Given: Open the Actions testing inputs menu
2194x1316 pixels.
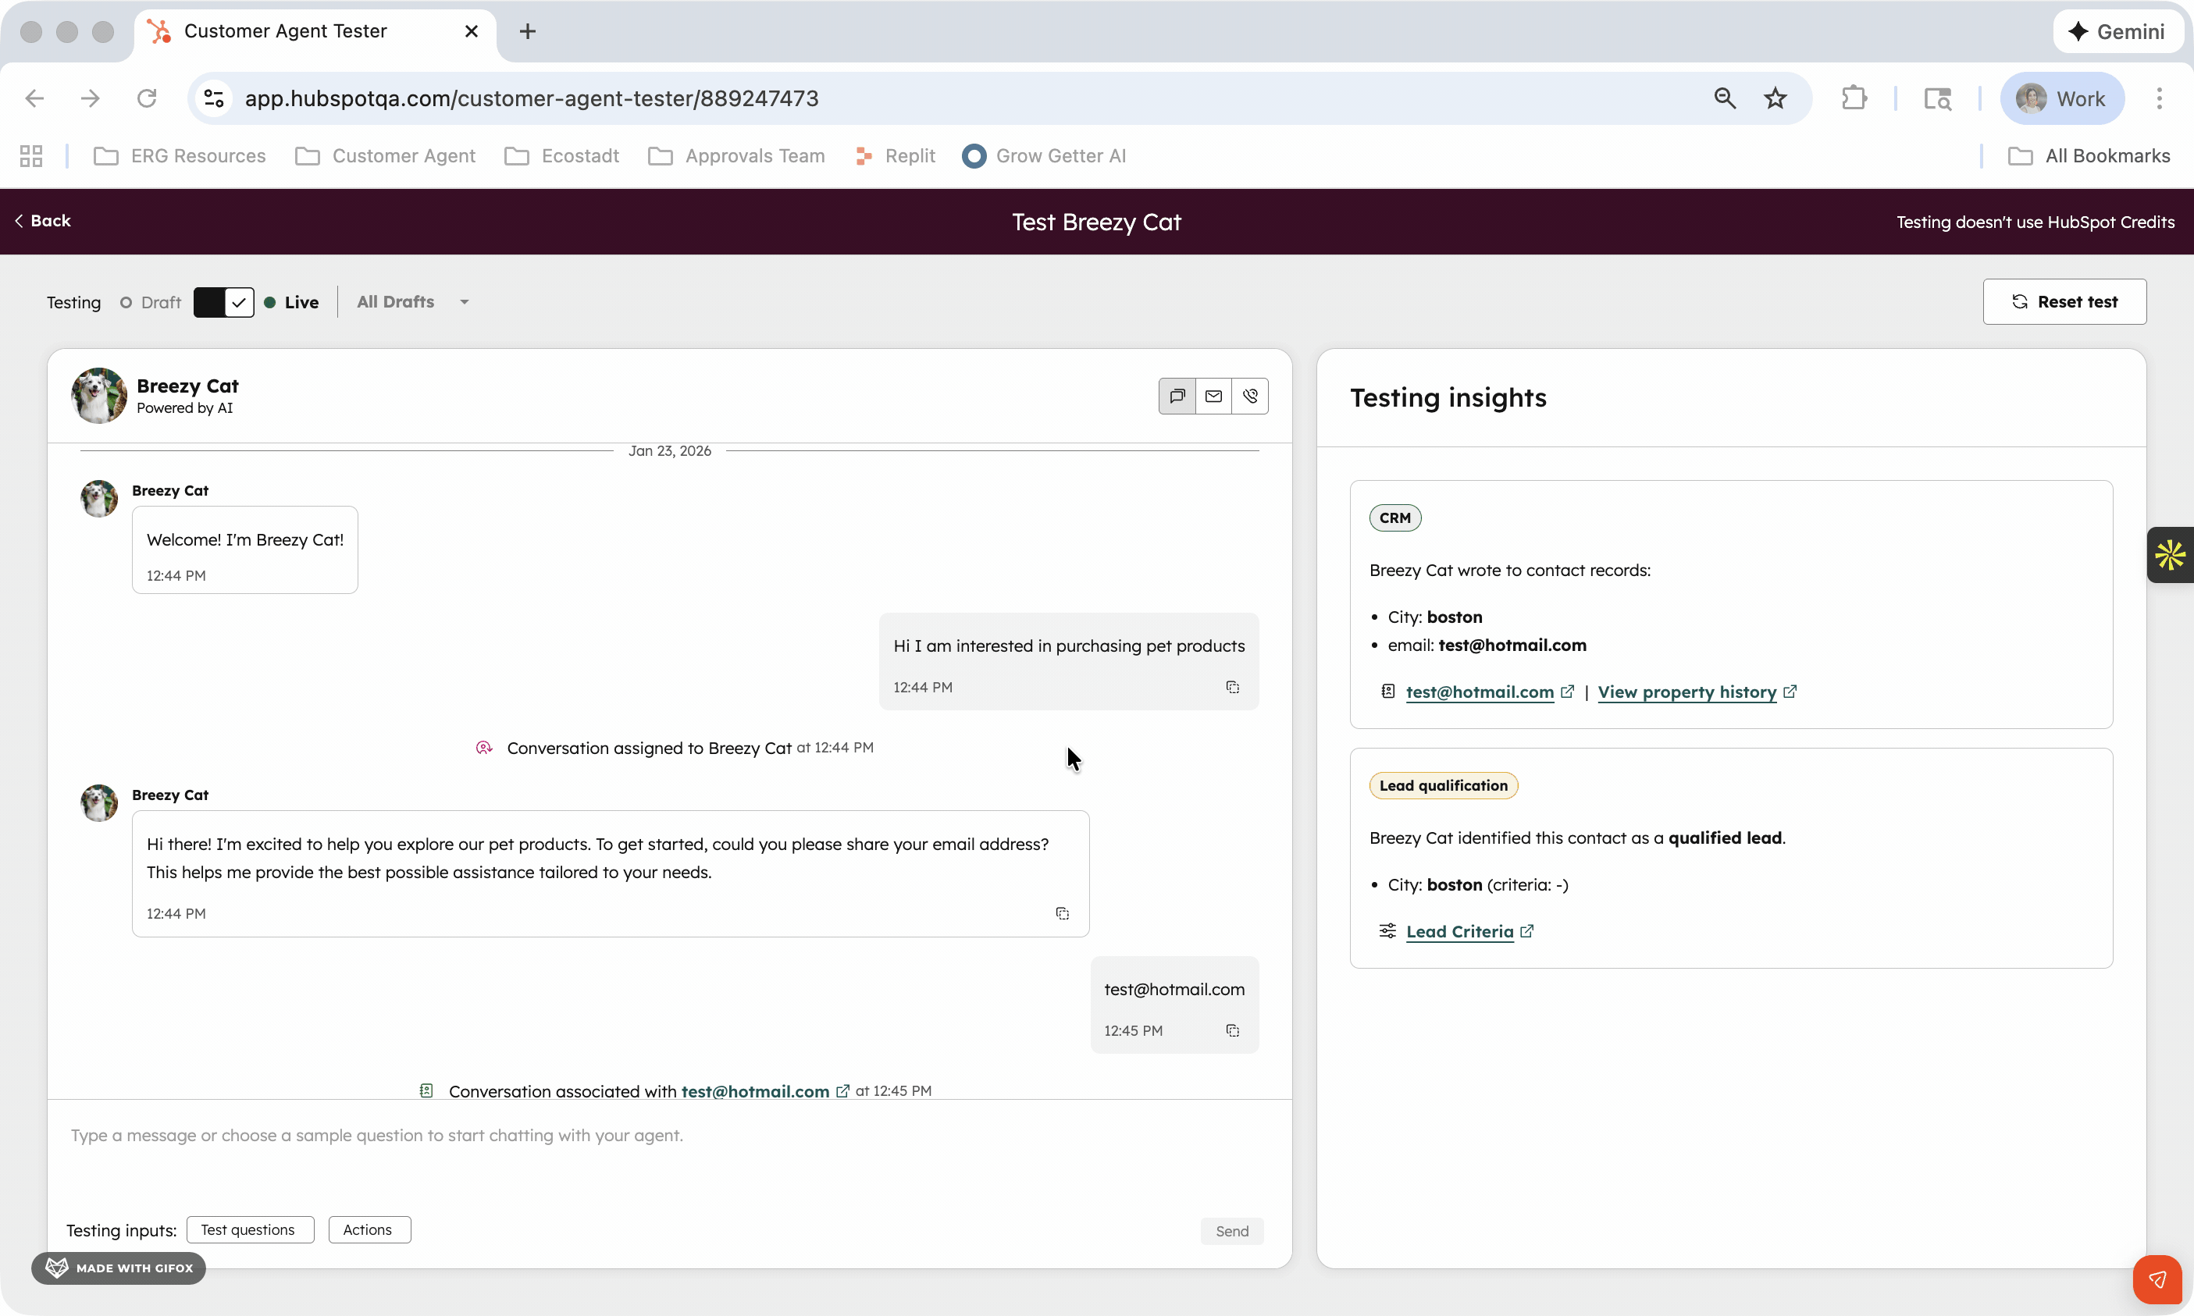Looking at the screenshot, I should click(x=368, y=1230).
